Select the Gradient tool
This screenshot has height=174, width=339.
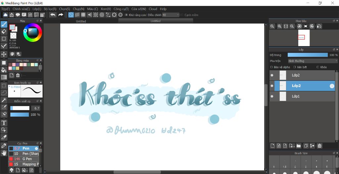[4, 77]
